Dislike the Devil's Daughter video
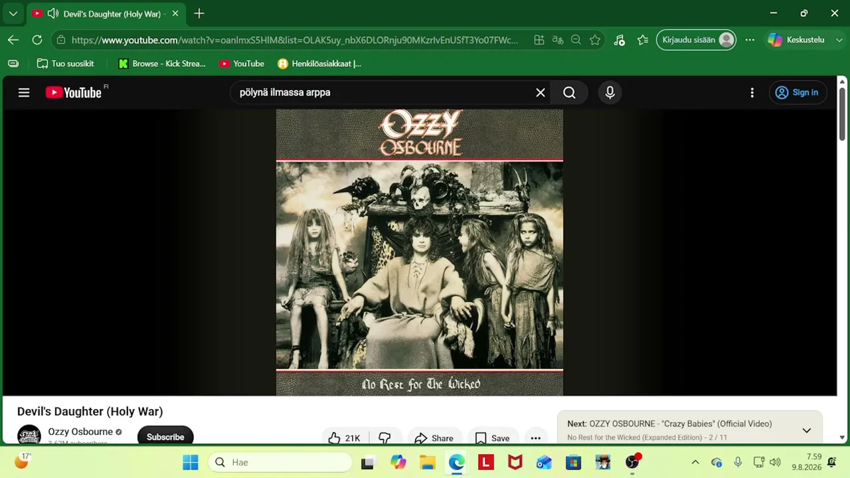850x478 pixels. (x=384, y=438)
